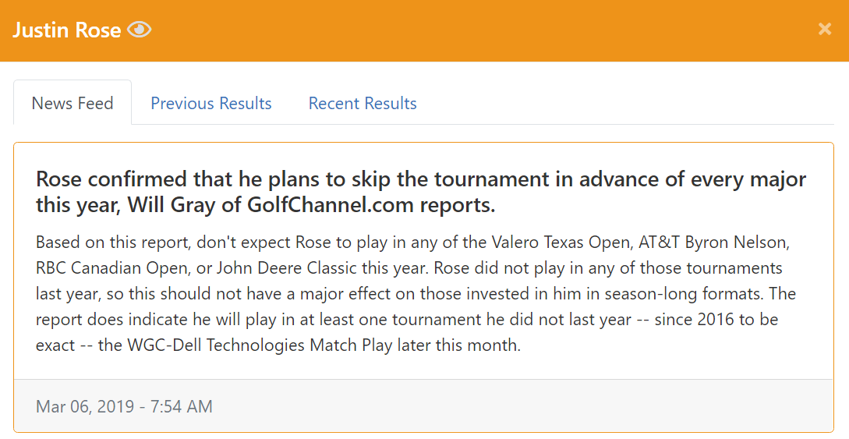
Task: Click the AT&T Byron Nelson mention
Action: pos(713,242)
